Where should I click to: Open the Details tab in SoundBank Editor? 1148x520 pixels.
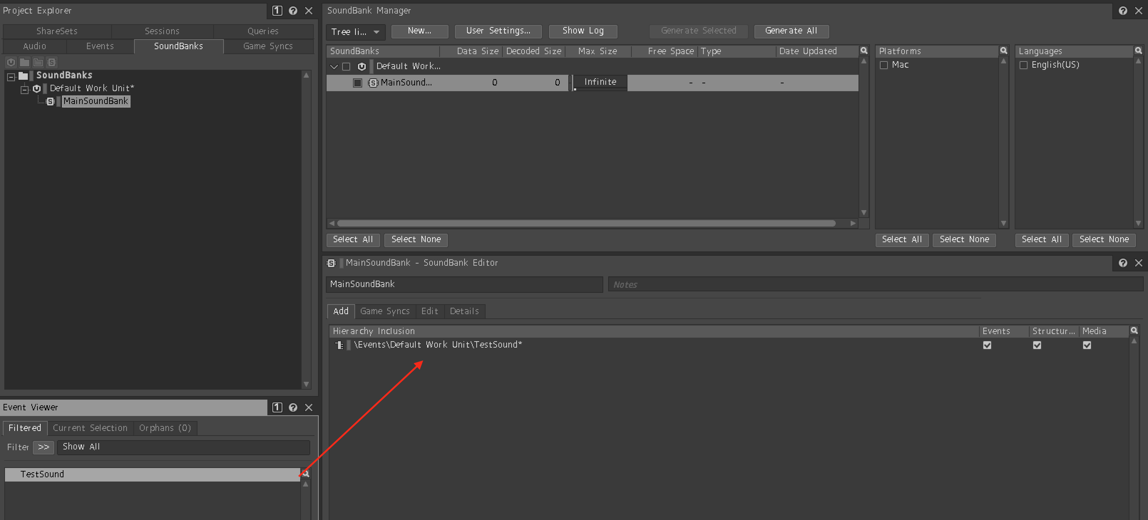tap(464, 311)
